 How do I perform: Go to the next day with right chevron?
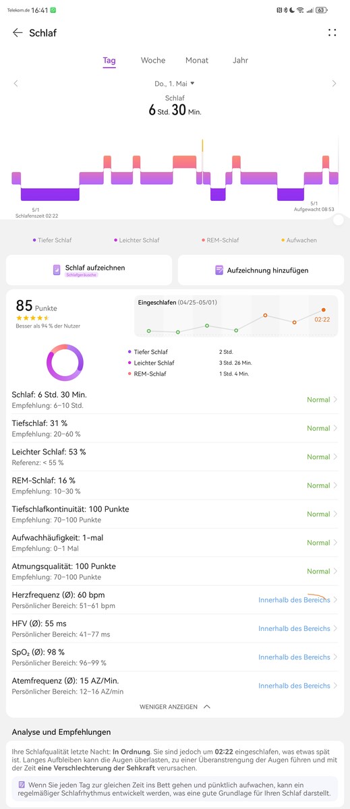[334, 84]
